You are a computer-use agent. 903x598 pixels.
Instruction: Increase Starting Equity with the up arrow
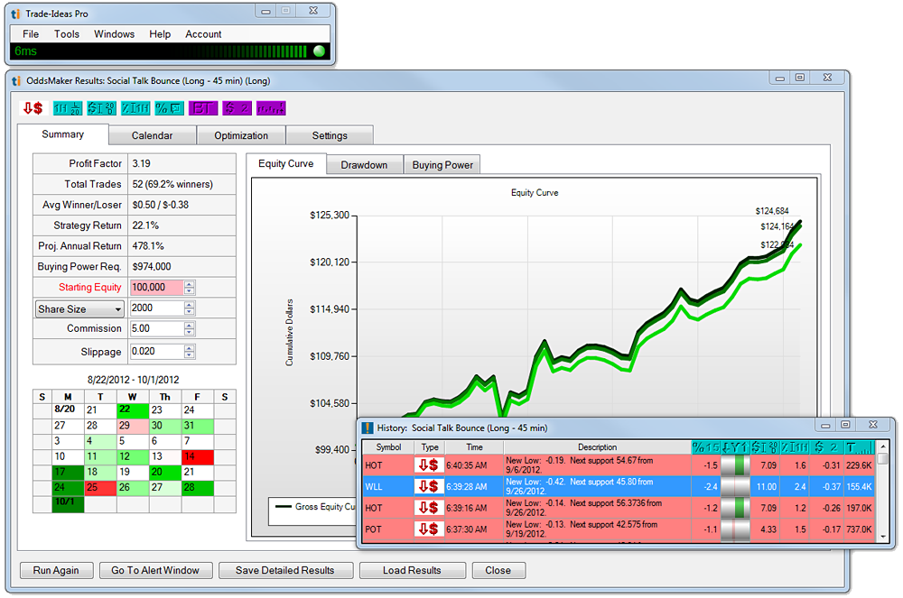point(190,283)
